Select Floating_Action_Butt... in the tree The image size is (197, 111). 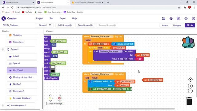click(x=22, y=77)
